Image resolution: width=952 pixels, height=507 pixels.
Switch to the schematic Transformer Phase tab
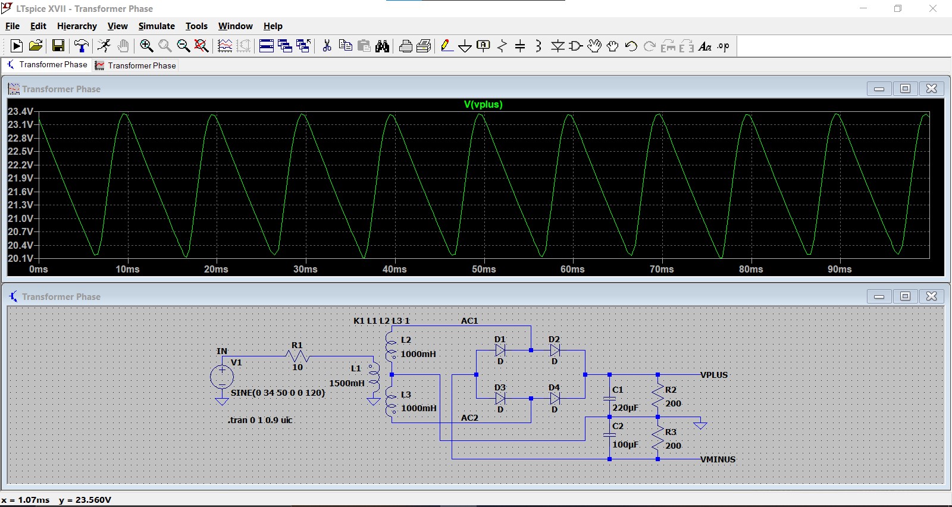47,65
